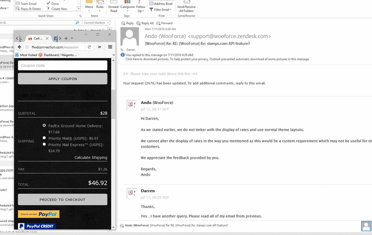Show site information icon in the address bar
This screenshot has width=372, height=235.
point(27,47)
